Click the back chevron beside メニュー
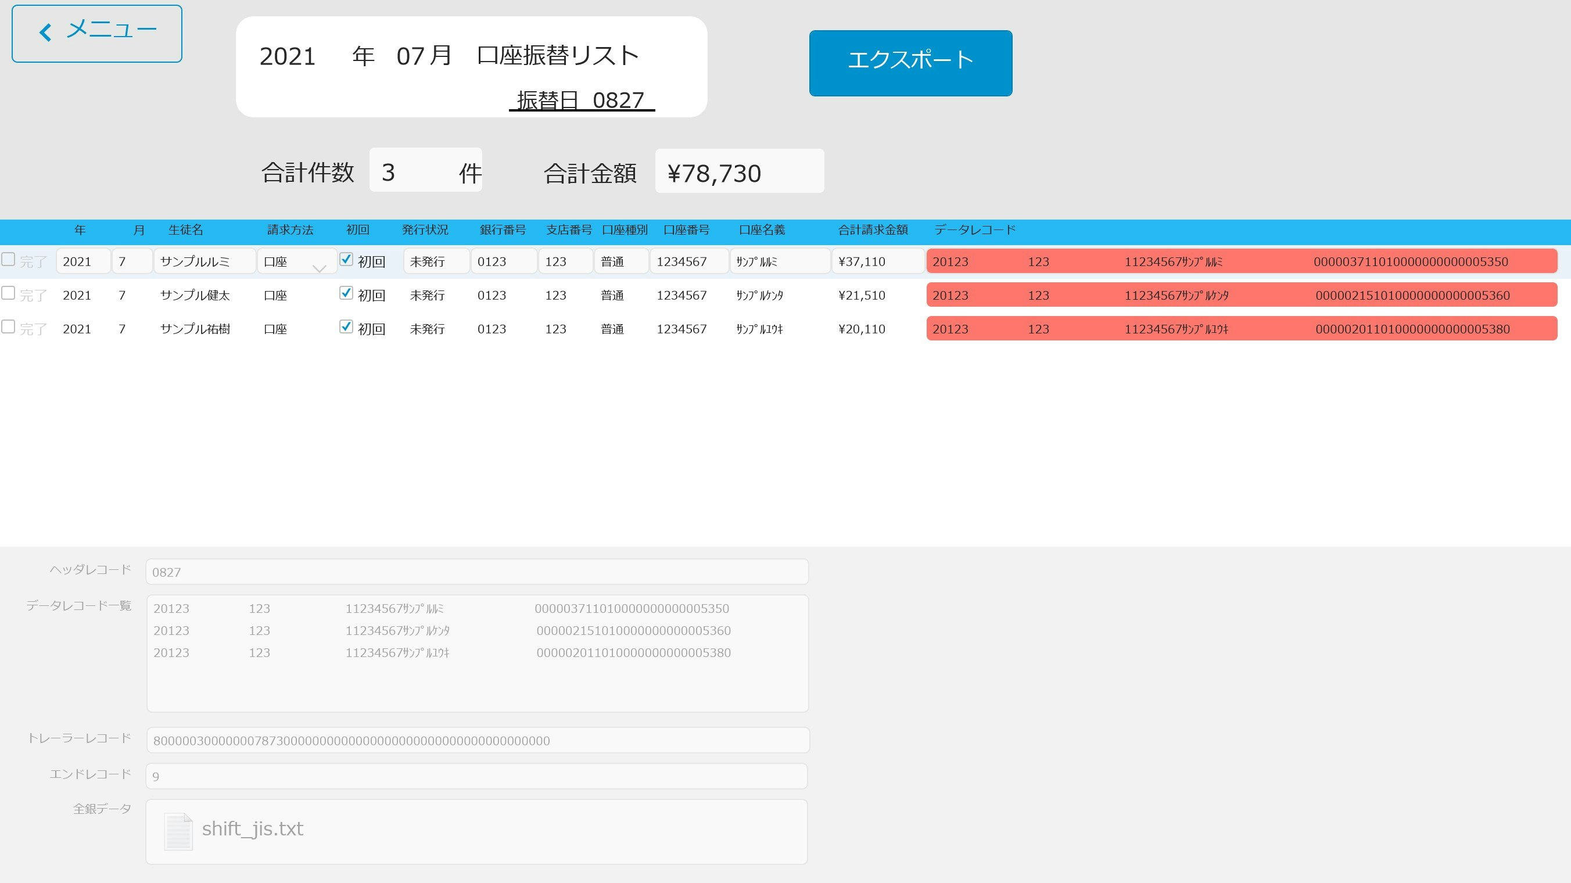1571x883 pixels. point(46,33)
